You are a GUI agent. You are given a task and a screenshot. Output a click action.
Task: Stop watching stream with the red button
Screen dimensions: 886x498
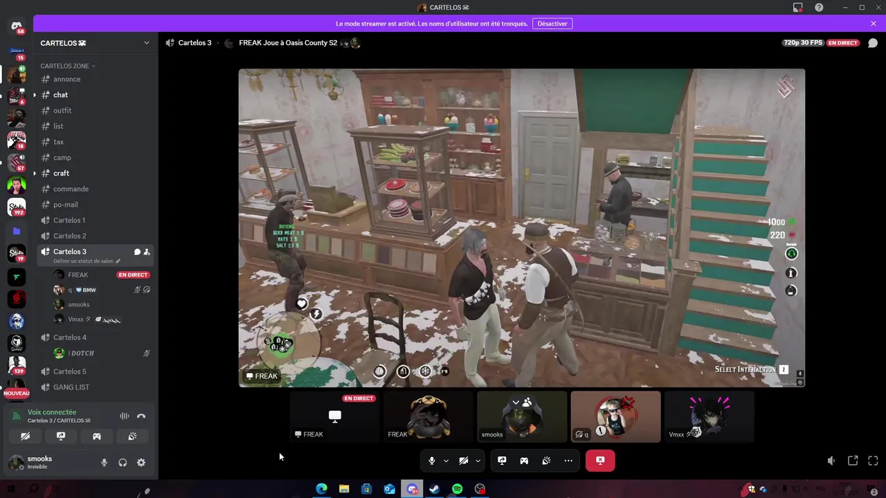point(600,461)
